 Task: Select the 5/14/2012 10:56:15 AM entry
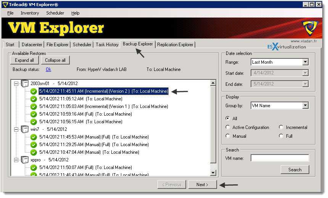tap(81, 122)
